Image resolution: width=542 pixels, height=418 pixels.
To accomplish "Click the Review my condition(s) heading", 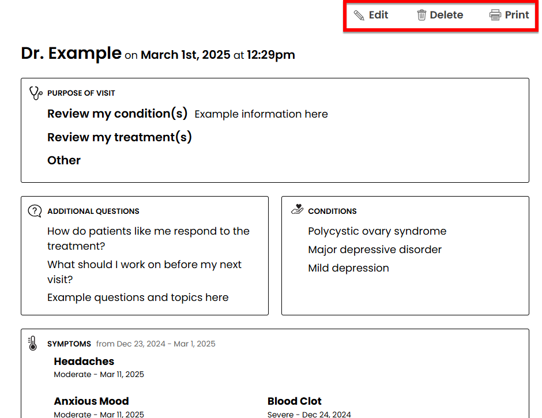I will [x=117, y=114].
